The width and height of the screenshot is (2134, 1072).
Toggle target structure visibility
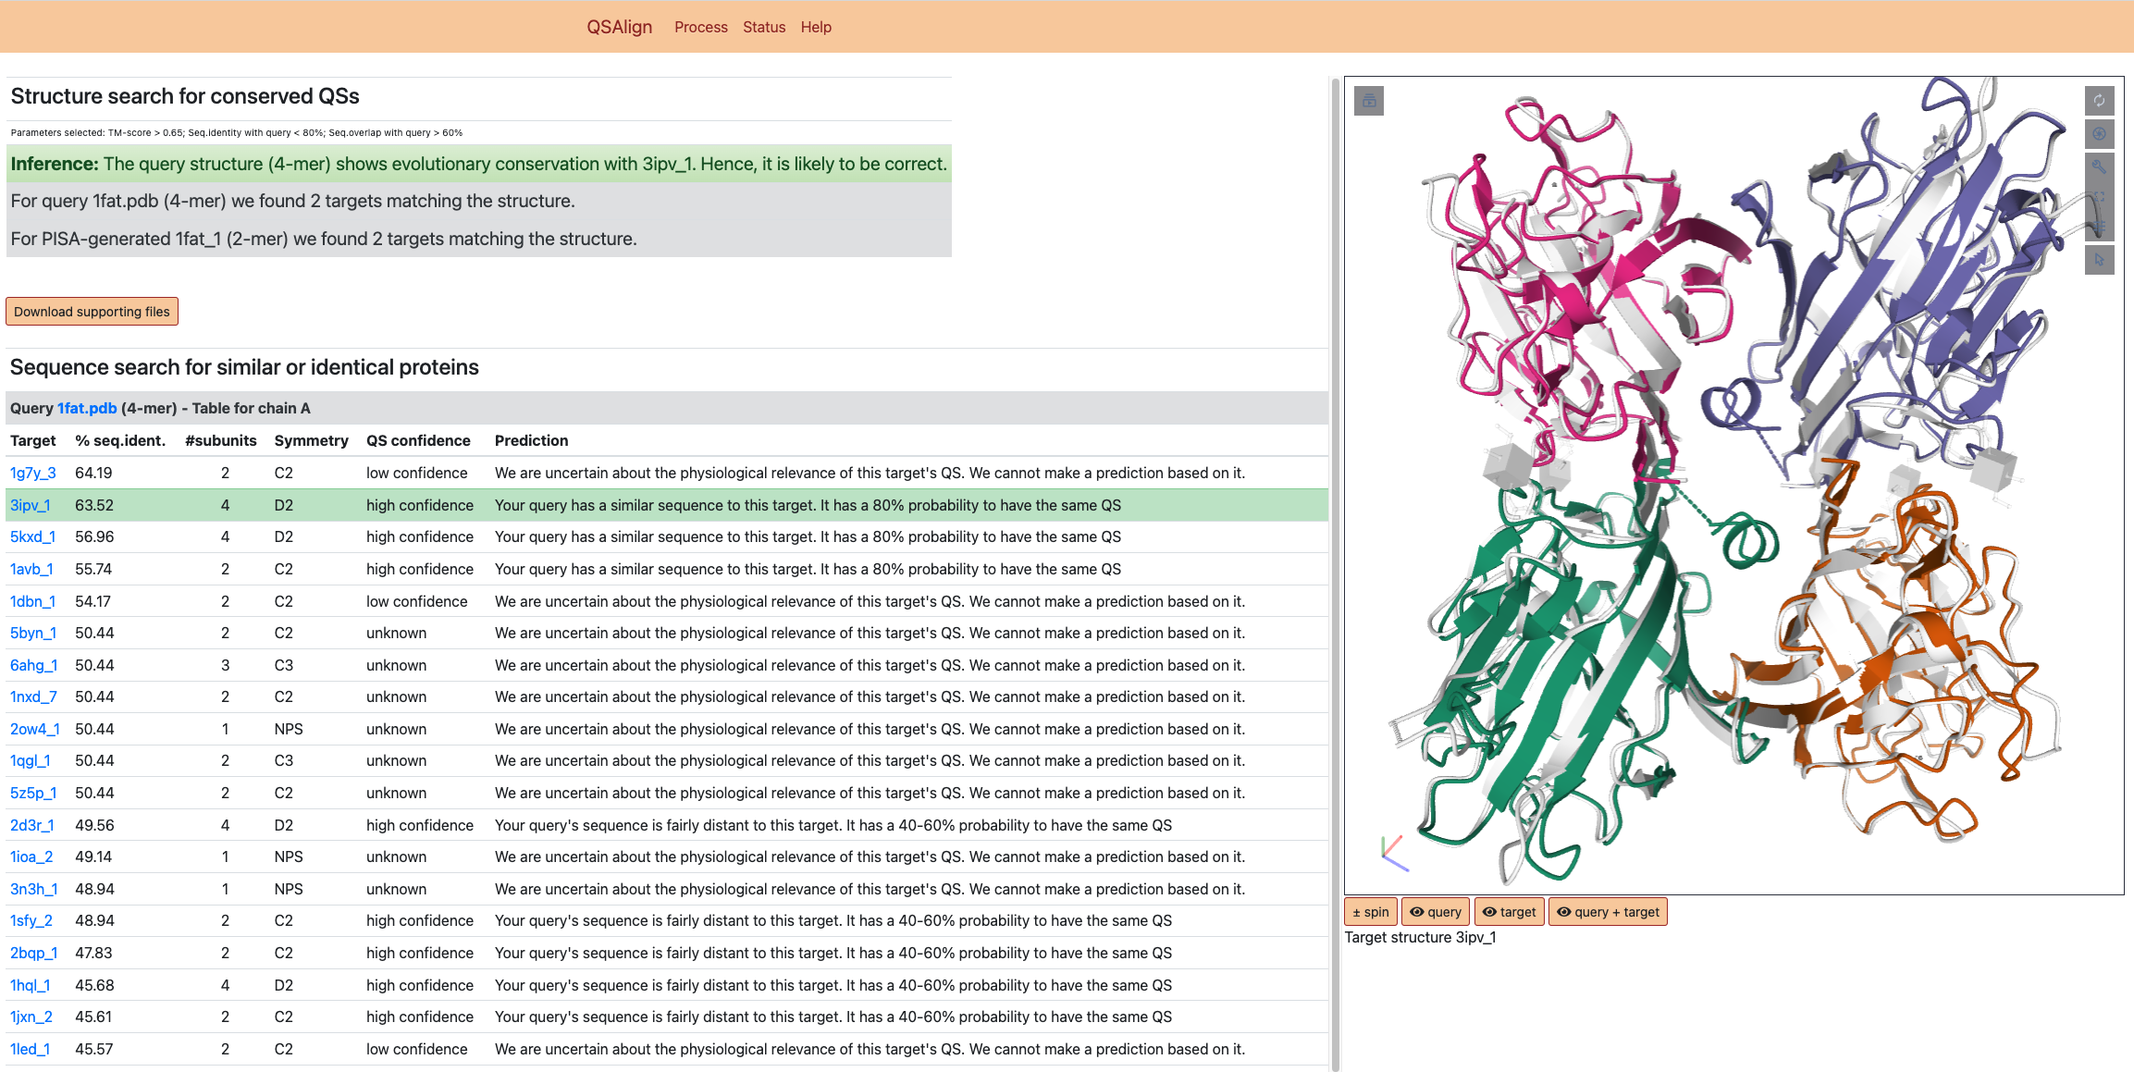[x=1509, y=912]
